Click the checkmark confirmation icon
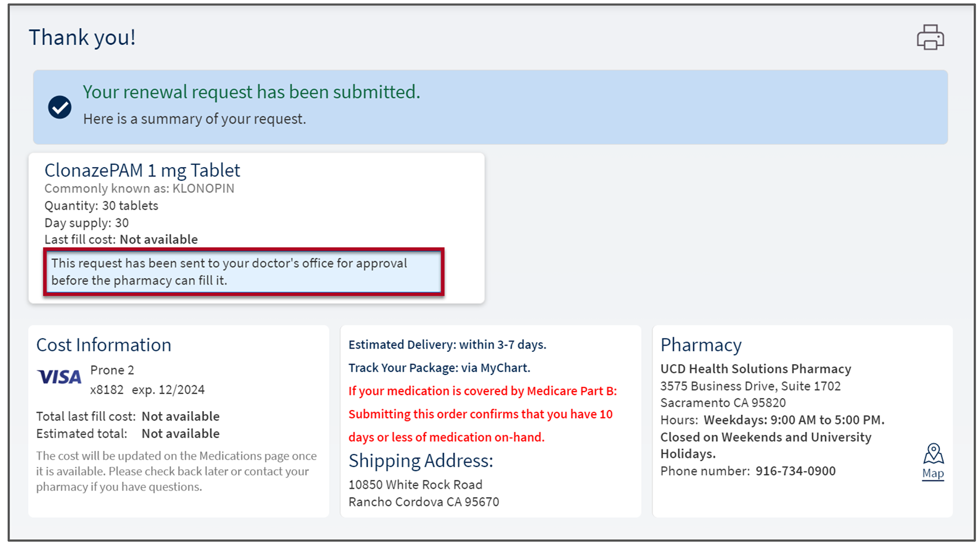The width and height of the screenshot is (980, 546). (59, 107)
